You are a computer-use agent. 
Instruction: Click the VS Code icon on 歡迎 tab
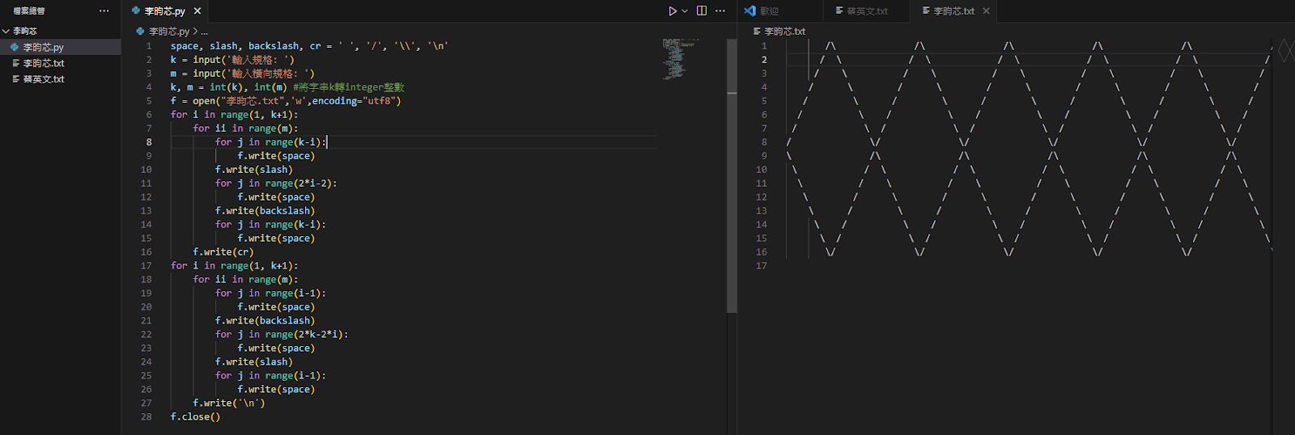pyautogui.click(x=750, y=11)
